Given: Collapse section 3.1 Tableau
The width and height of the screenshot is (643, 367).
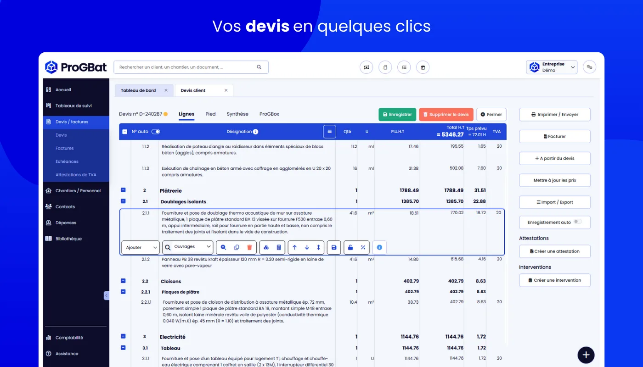Looking at the screenshot, I should 123,348.
